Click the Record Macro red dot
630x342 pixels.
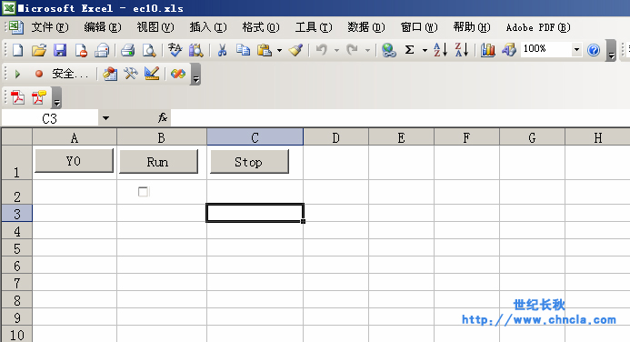[x=39, y=74]
